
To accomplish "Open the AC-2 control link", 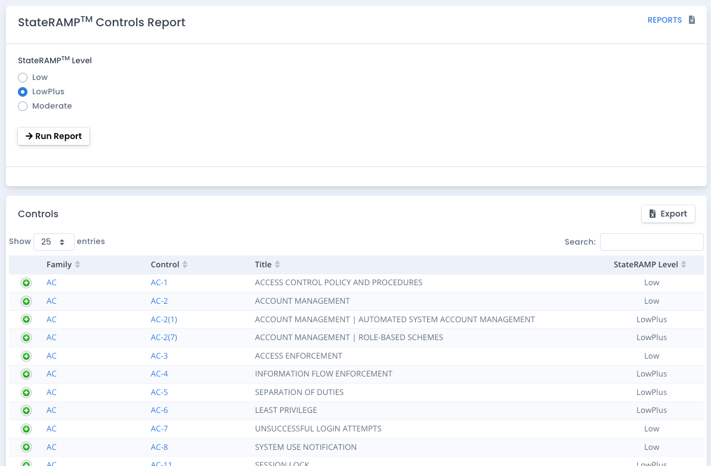I will pos(159,301).
